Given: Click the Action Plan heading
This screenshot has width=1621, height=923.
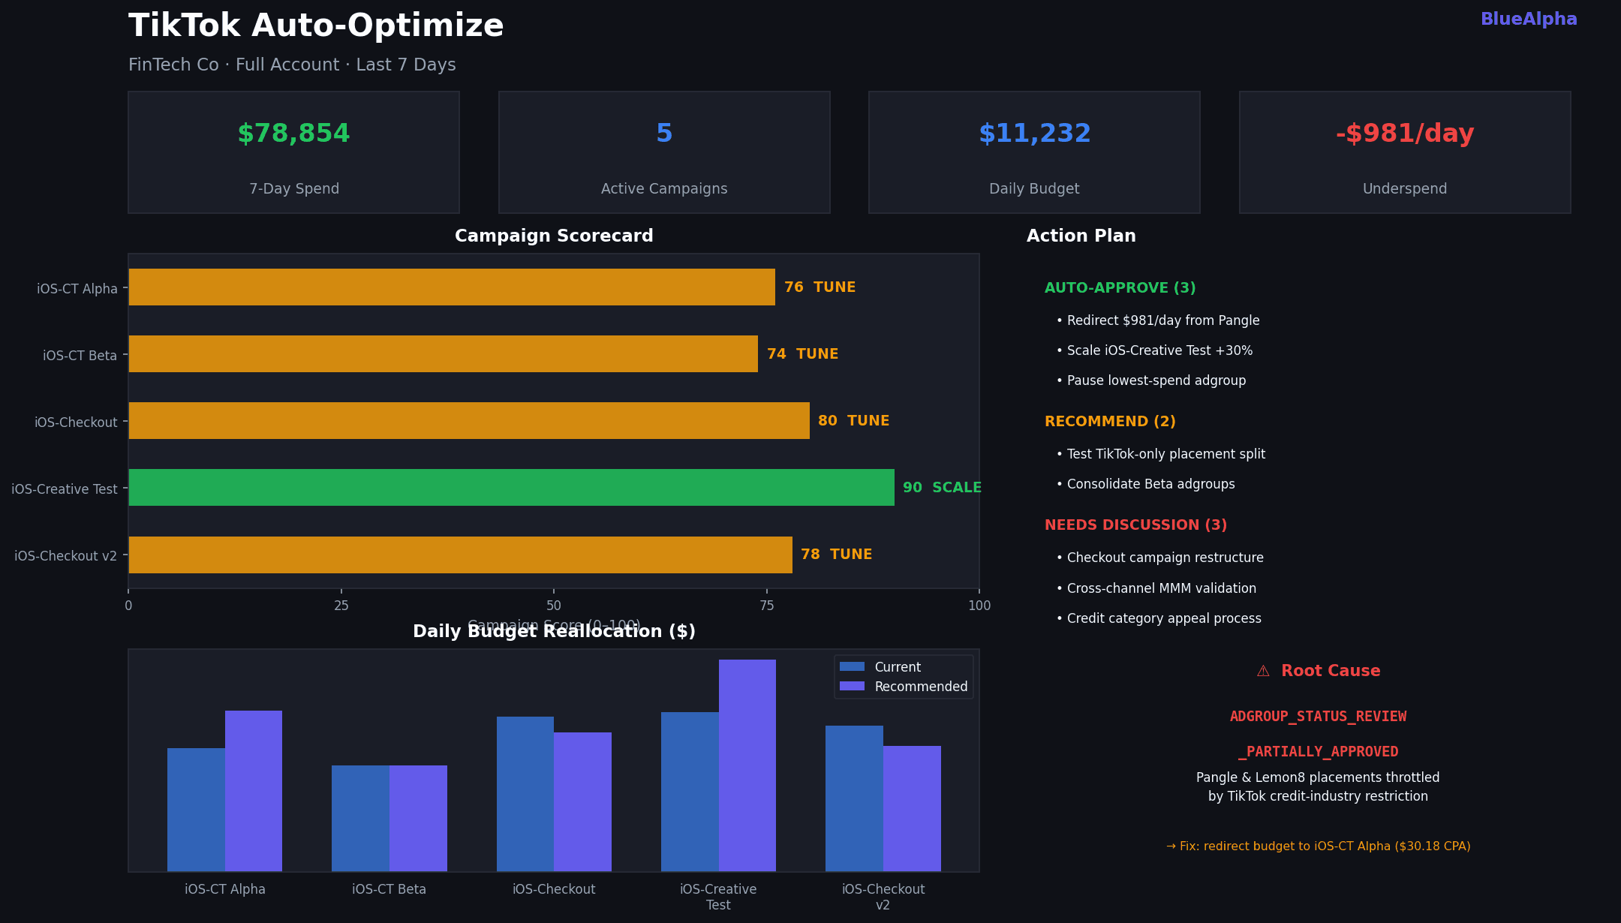Looking at the screenshot, I should pyautogui.click(x=1081, y=236).
